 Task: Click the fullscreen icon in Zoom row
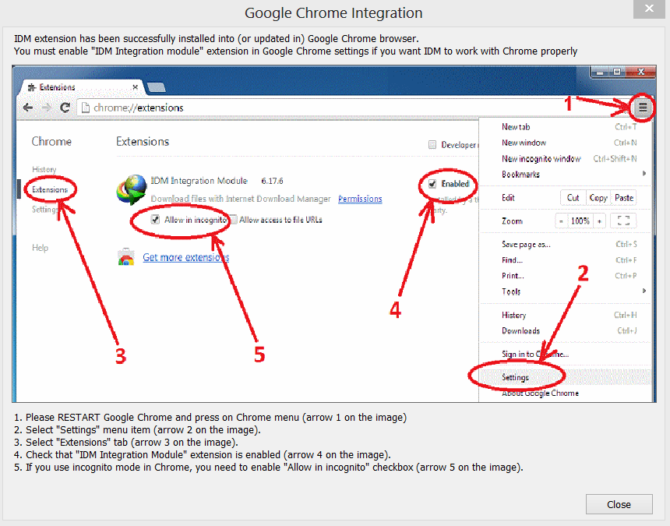tap(623, 221)
